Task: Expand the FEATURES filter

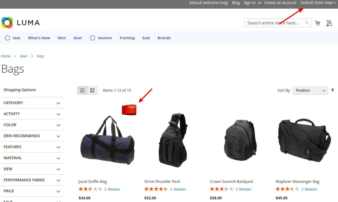Action: pyautogui.click(x=32, y=147)
